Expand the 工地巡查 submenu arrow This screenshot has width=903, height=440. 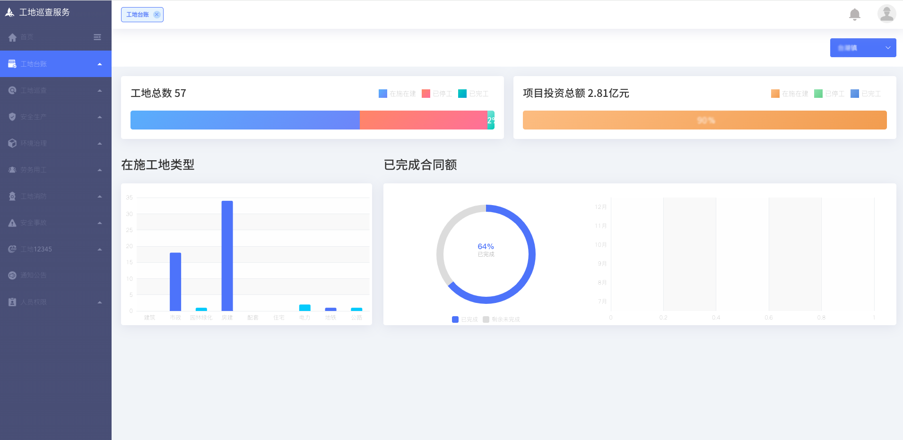click(x=100, y=91)
